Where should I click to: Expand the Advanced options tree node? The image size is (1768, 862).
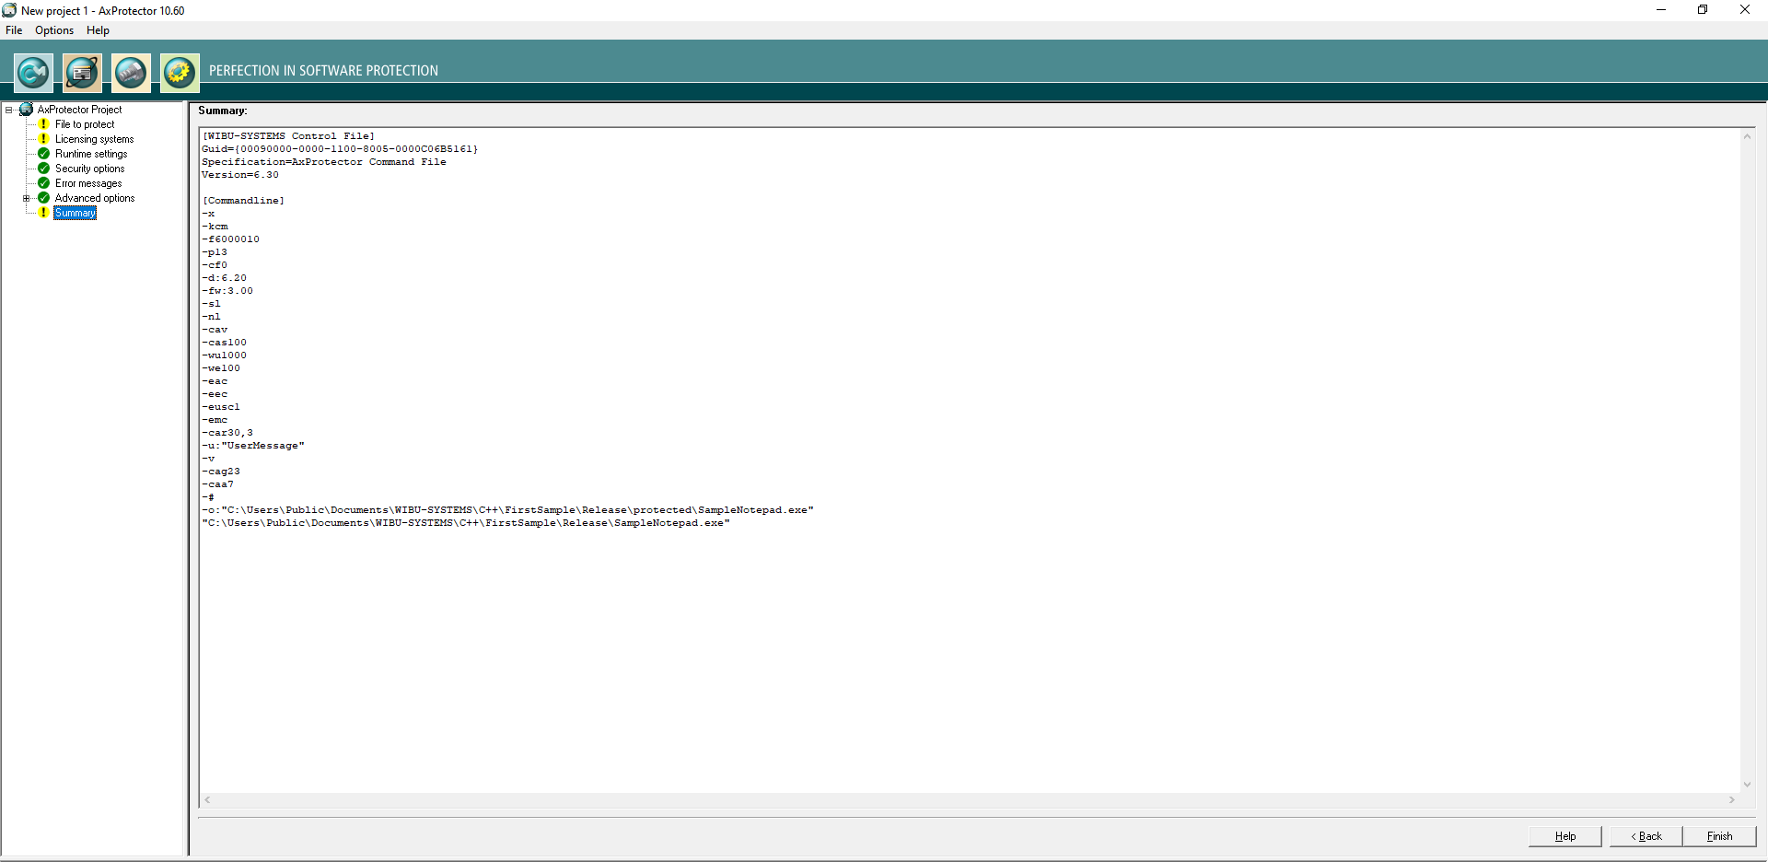click(x=27, y=198)
